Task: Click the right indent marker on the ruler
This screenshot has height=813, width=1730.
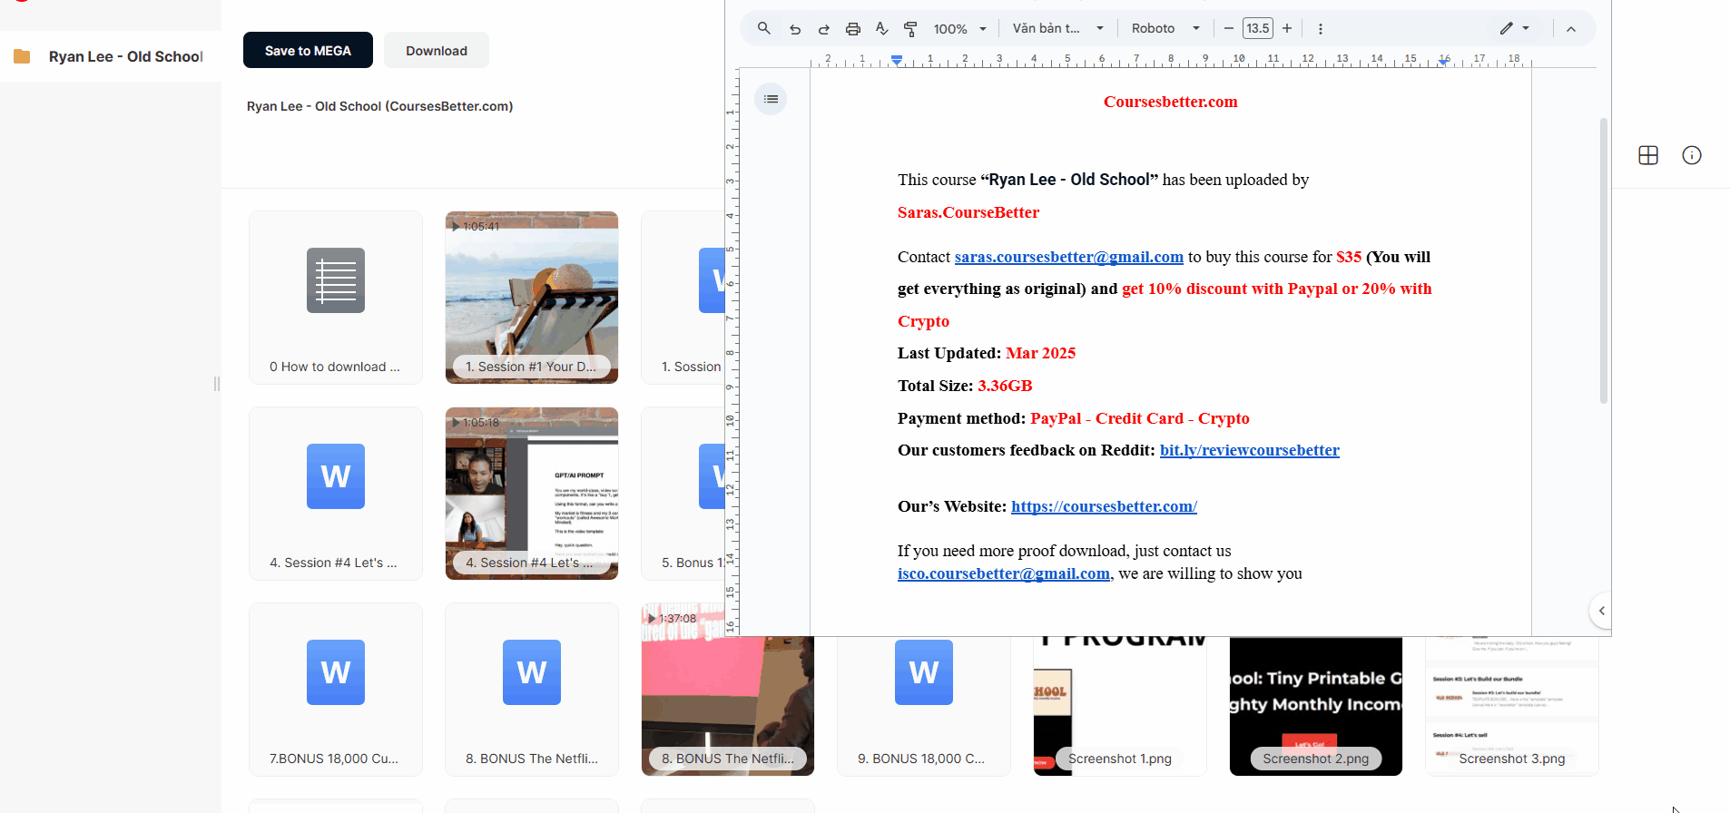Action: click(1444, 61)
